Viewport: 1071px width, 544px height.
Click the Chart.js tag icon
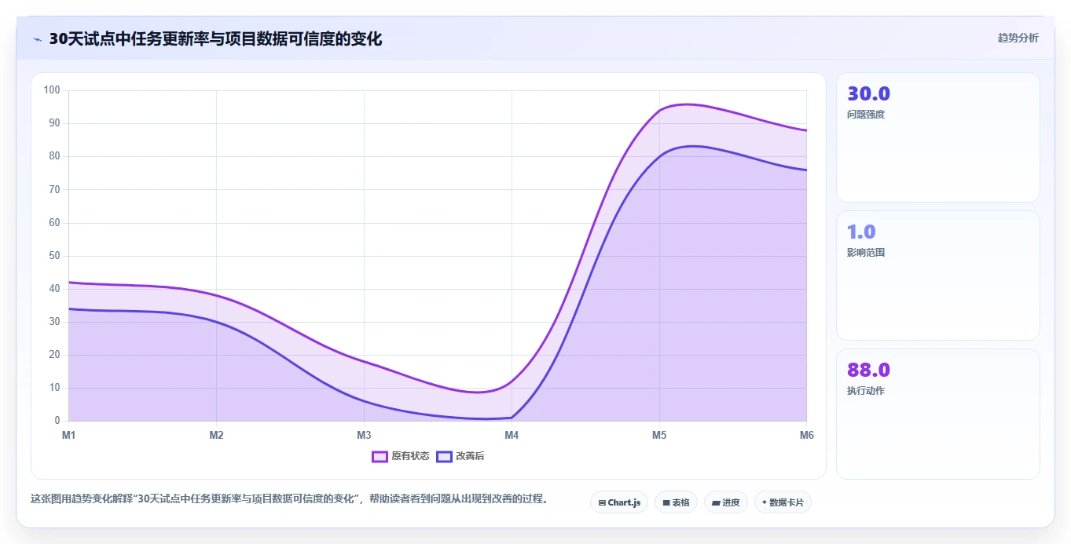[602, 502]
